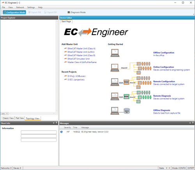This screenshot has width=195, height=170.
Task: Pin the Short Info panel
Action: point(57,123)
